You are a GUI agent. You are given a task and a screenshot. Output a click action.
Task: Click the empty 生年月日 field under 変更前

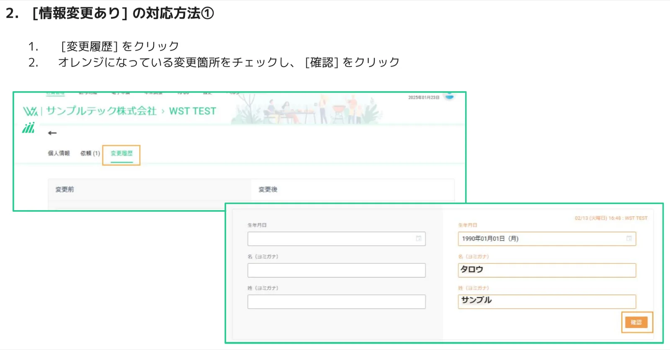(x=336, y=239)
